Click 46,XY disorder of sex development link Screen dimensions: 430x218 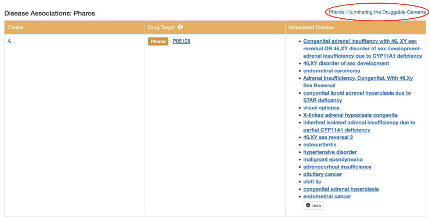pos(346,63)
